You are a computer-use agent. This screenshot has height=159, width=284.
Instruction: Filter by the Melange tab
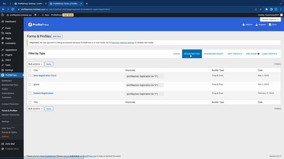tap(252, 54)
